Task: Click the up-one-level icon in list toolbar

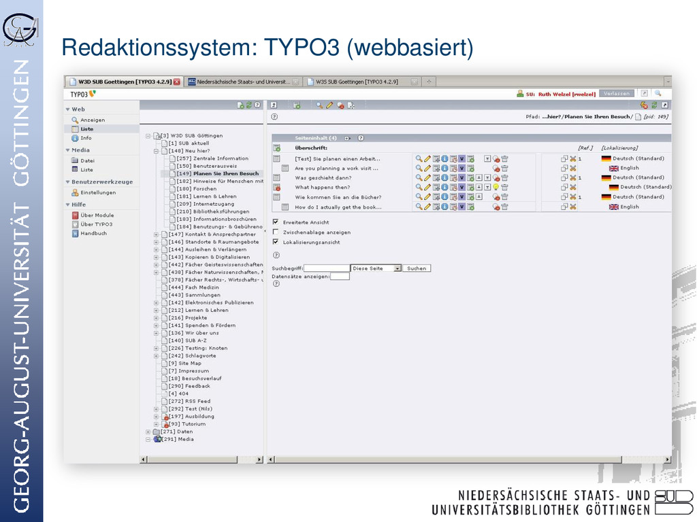Action: 274,105
